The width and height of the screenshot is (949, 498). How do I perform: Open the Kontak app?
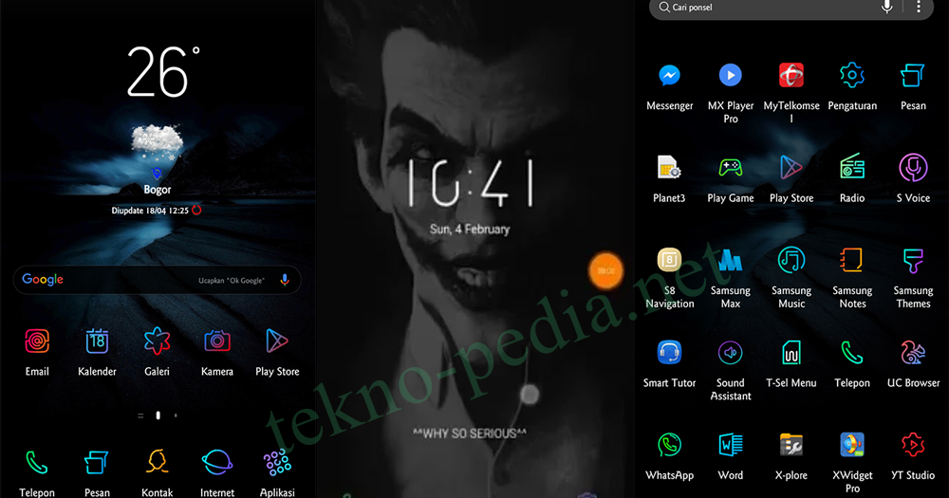pyautogui.click(x=157, y=462)
